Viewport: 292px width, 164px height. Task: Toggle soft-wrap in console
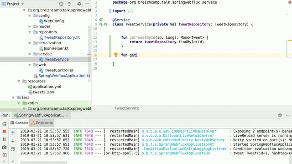pyautogui.click(x=13, y=149)
